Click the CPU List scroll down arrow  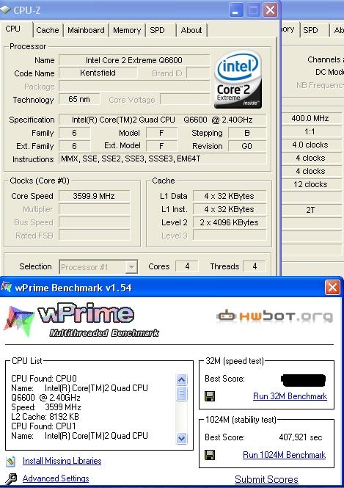click(182, 439)
